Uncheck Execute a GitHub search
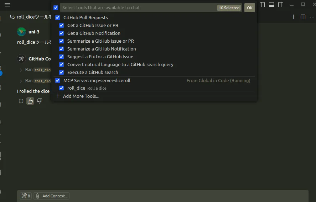 [x=62, y=73]
